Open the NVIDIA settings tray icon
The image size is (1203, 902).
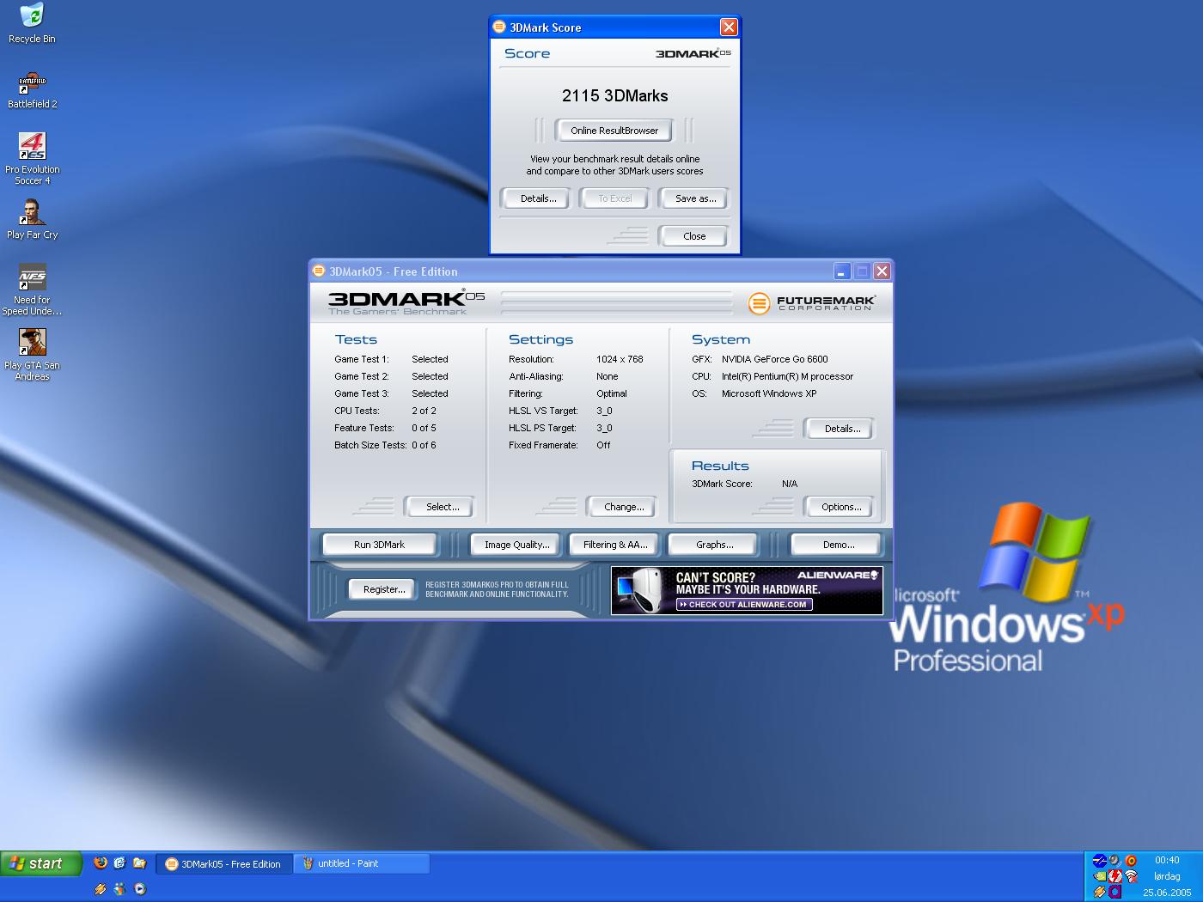click(x=1100, y=876)
